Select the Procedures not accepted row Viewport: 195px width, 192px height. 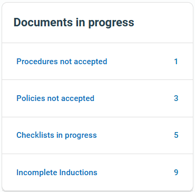click(97, 62)
